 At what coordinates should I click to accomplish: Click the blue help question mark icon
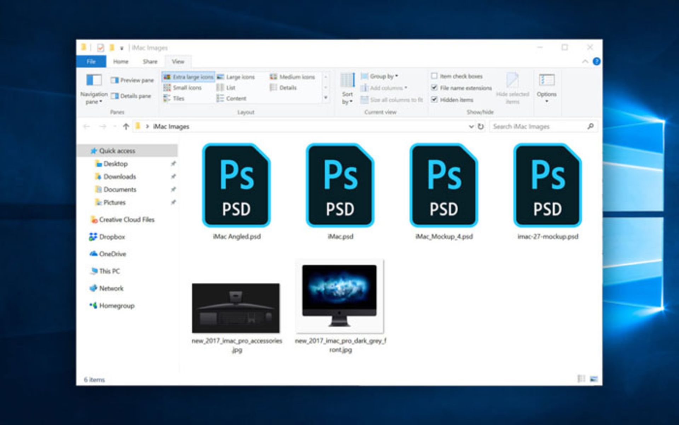(x=596, y=62)
